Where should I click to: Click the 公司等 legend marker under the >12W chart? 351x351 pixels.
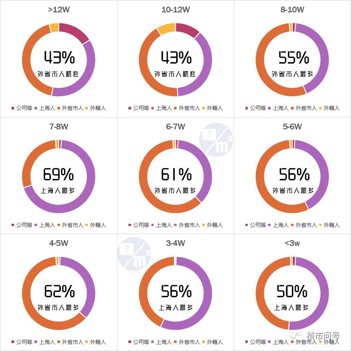[x=13, y=108]
